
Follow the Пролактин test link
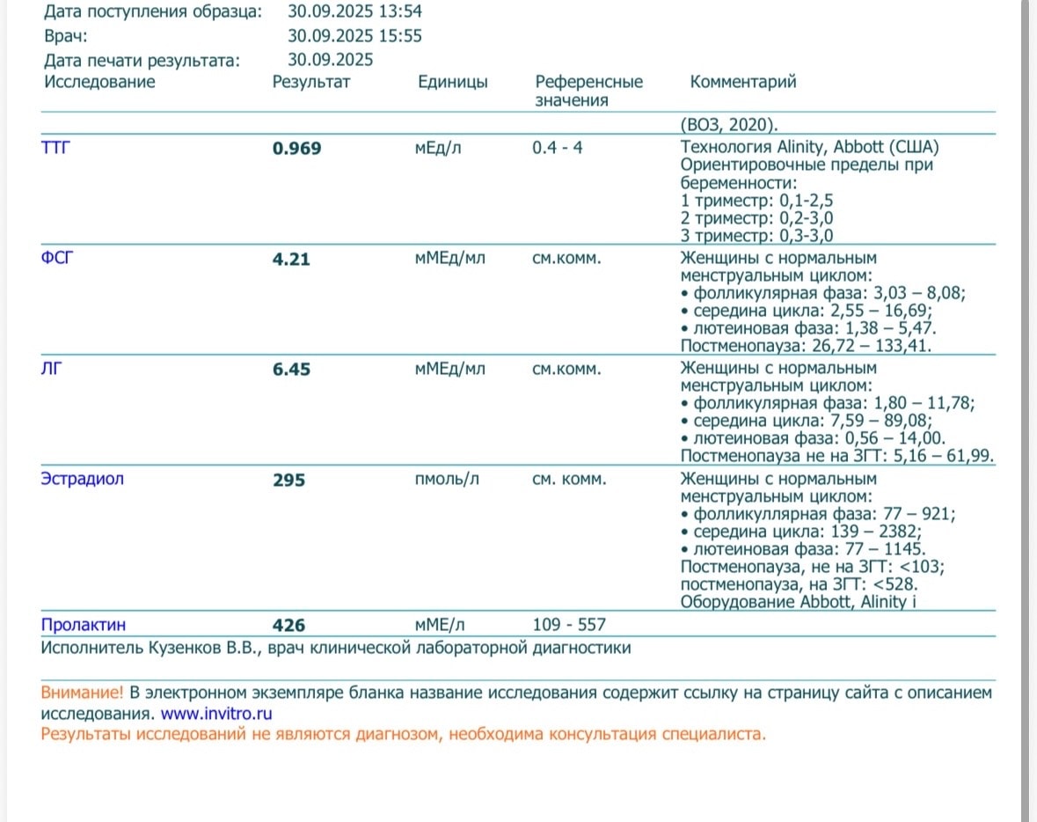pyautogui.click(x=84, y=624)
